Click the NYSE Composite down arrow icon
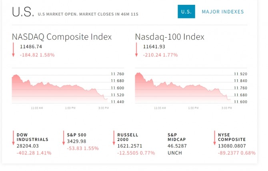Image resolution: width=268 pixels, height=171 pixels. [x=215, y=138]
